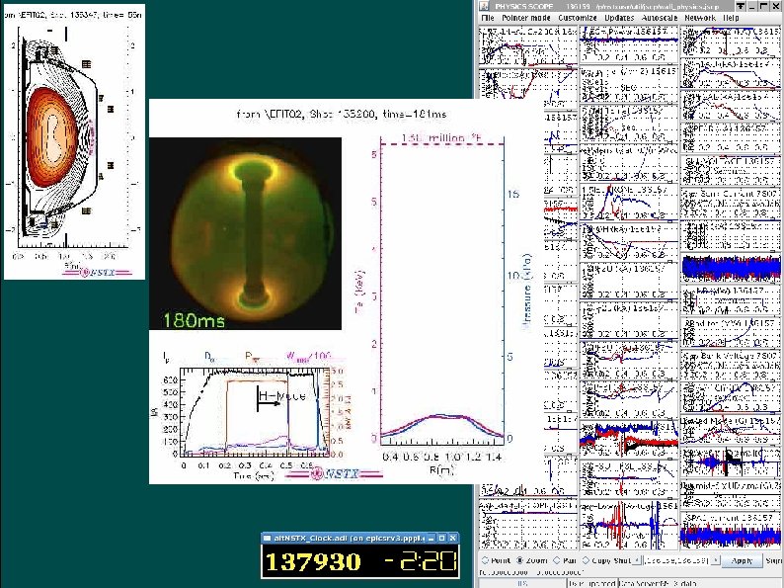This screenshot has width=784, height=588.
Task: Open the Customize menu
Action: point(578,18)
